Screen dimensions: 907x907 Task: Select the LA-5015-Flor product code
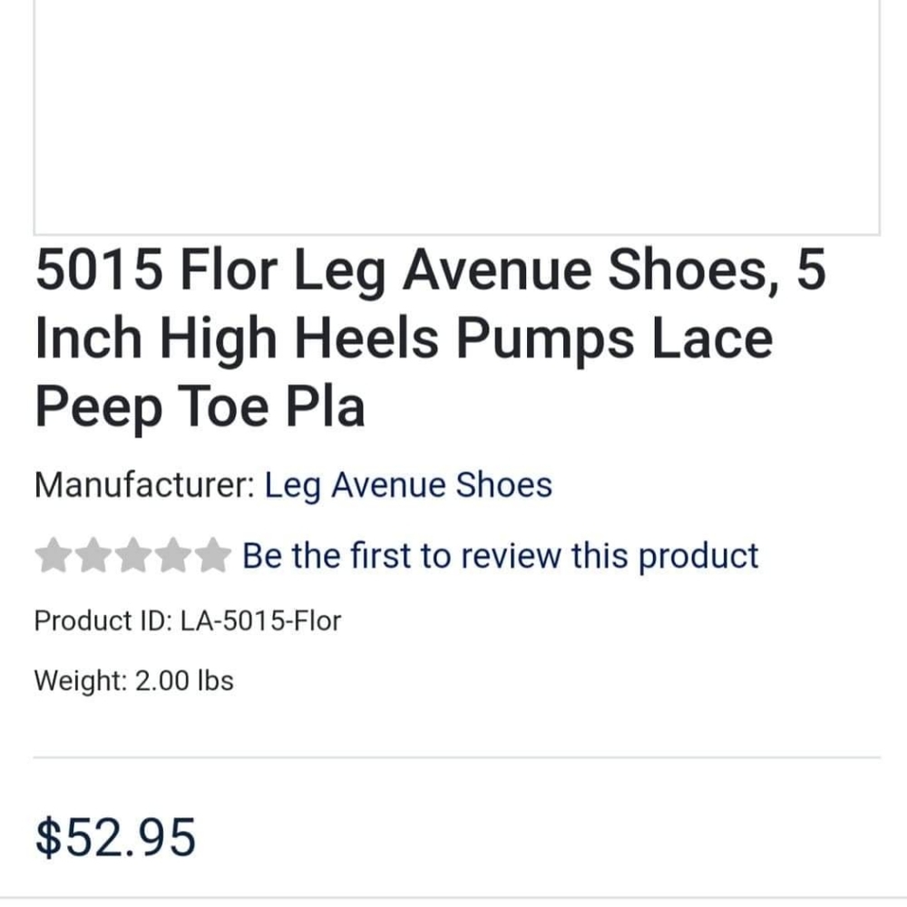click(261, 621)
